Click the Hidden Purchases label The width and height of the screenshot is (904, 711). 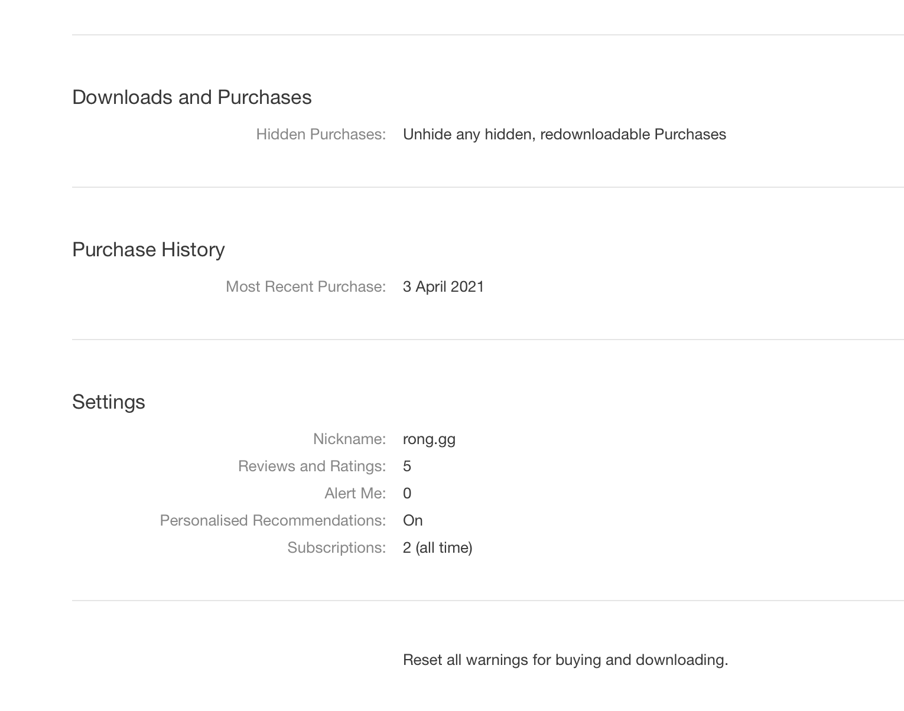pos(321,135)
